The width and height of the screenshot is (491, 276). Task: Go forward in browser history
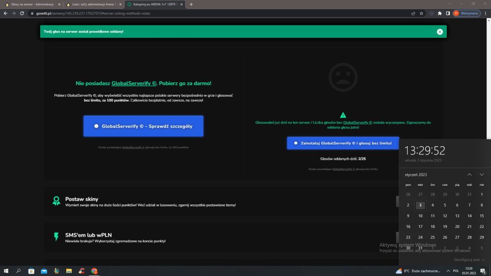[x=14, y=13]
